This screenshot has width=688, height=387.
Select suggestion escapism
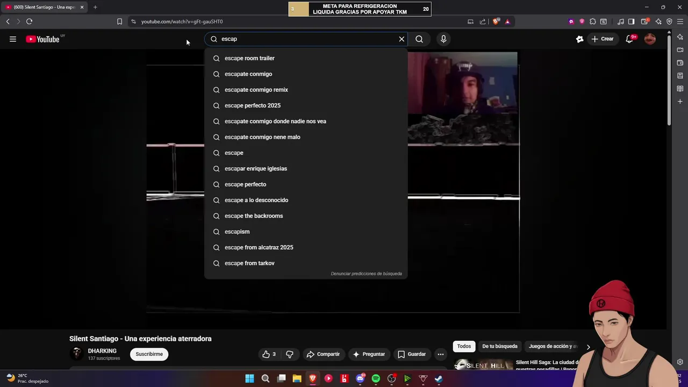pyautogui.click(x=306, y=232)
